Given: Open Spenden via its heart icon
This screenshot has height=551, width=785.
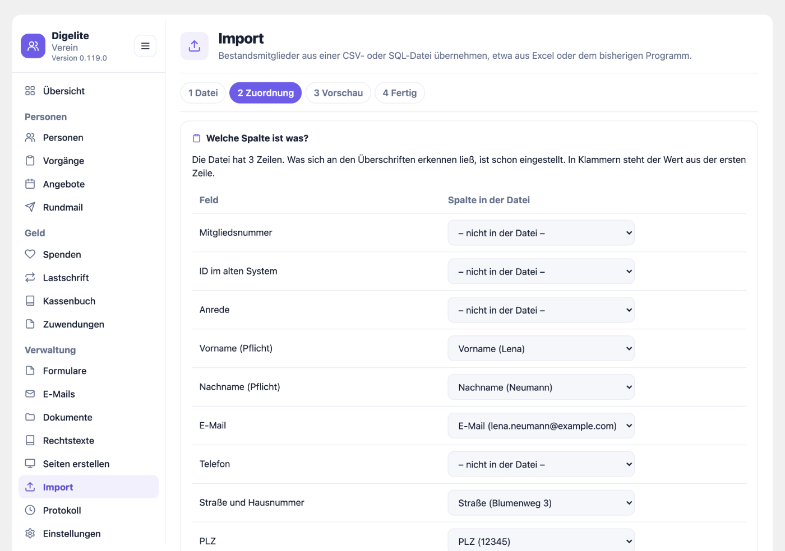Looking at the screenshot, I should click(x=30, y=254).
